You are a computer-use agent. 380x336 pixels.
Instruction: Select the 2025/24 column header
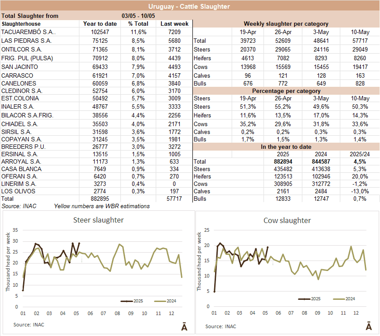tap(360, 154)
